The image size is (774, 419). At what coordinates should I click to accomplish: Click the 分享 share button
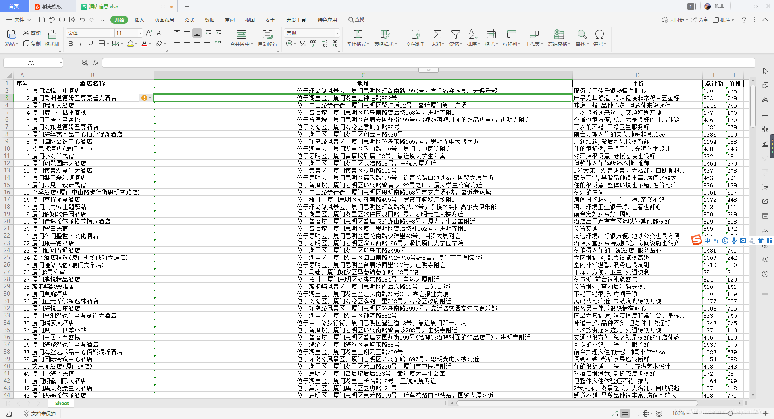click(x=699, y=20)
